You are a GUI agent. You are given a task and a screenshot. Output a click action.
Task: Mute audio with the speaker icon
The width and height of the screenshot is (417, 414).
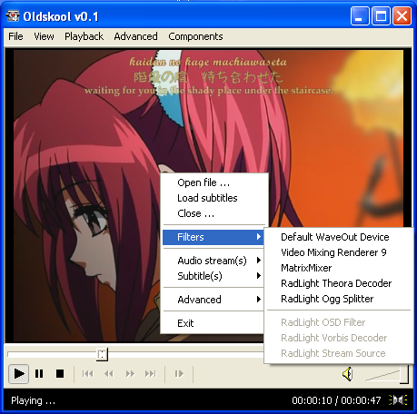(x=348, y=374)
